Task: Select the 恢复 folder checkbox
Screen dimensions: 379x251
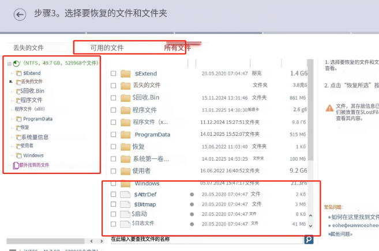Action: click(114, 147)
